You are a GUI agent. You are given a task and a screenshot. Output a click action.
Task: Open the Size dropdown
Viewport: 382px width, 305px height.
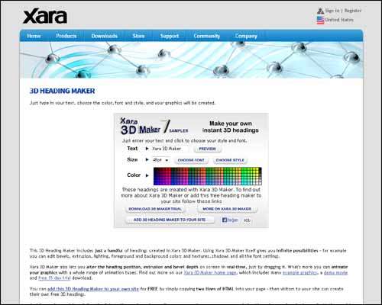pyautogui.click(x=160, y=160)
